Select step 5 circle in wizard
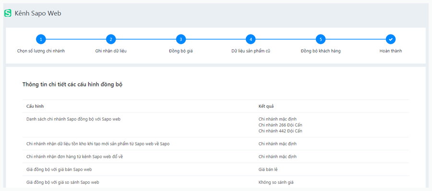 coord(321,39)
